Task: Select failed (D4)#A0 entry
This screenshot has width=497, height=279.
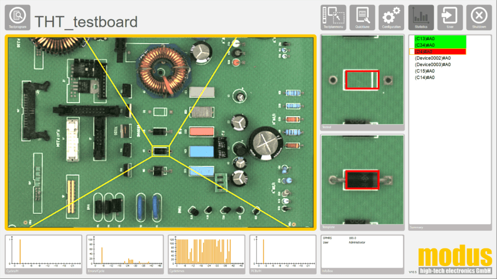Action: 440,52
